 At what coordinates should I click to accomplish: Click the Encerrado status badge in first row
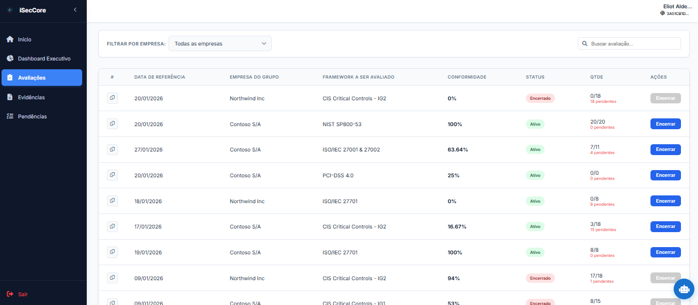(x=540, y=98)
